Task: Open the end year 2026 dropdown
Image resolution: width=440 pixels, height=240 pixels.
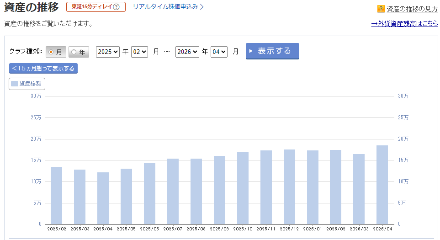Action: pyautogui.click(x=187, y=52)
